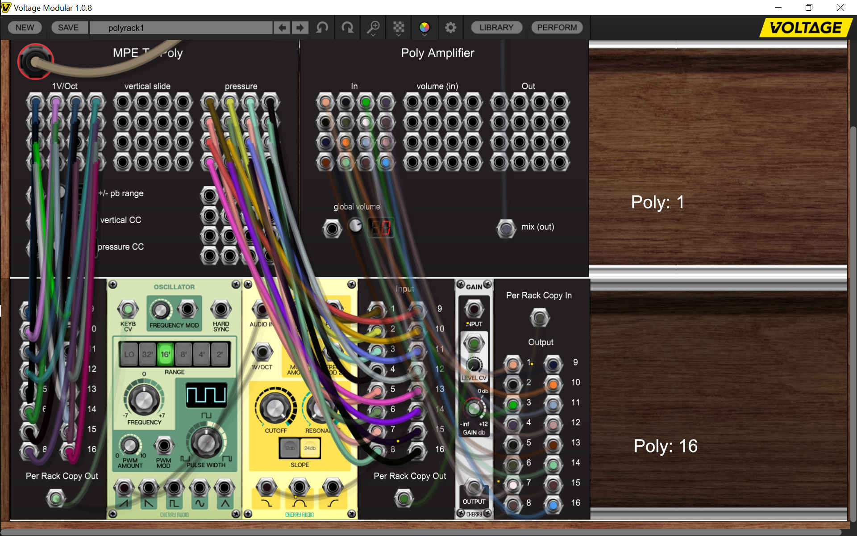This screenshot has width=857, height=536.
Task: Click the GAIN db knob
Action: (x=474, y=408)
